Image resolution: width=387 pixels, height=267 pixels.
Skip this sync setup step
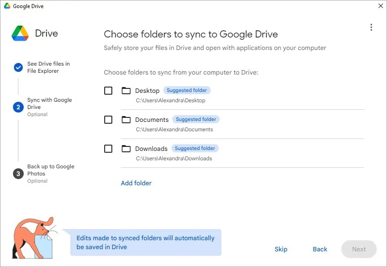pos(281,249)
